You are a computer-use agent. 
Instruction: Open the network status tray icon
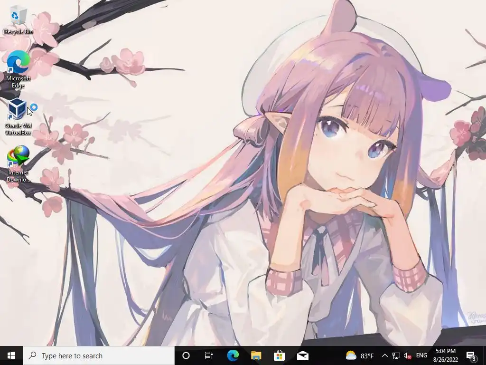396,355
